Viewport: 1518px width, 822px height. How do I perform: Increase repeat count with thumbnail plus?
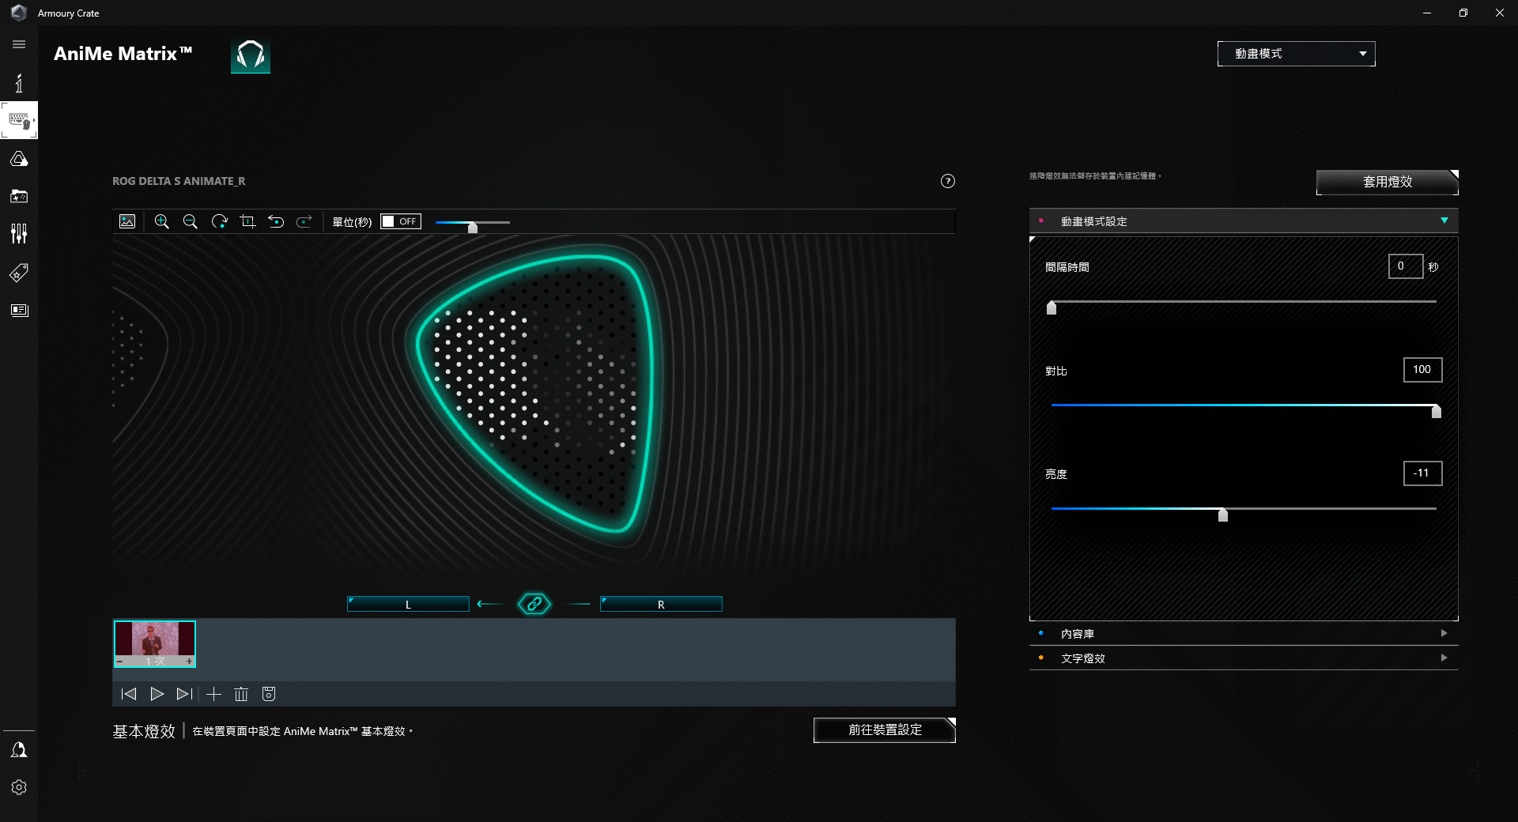tap(190, 662)
